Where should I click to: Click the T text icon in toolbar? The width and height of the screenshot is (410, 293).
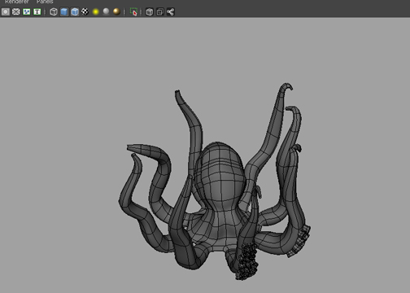[37, 11]
